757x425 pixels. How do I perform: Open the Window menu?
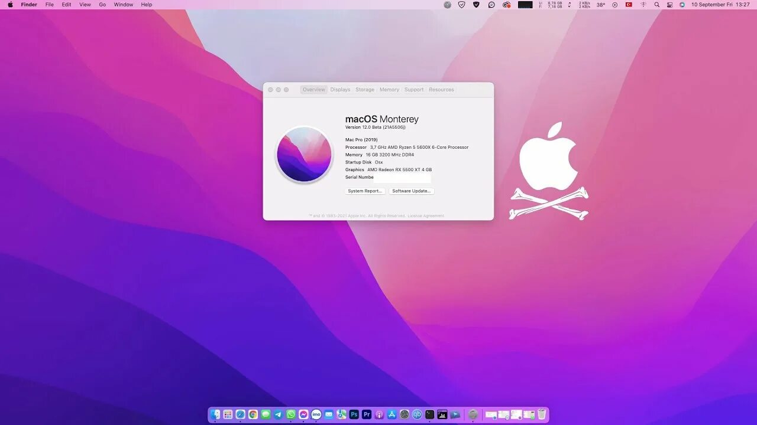(x=124, y=4)
